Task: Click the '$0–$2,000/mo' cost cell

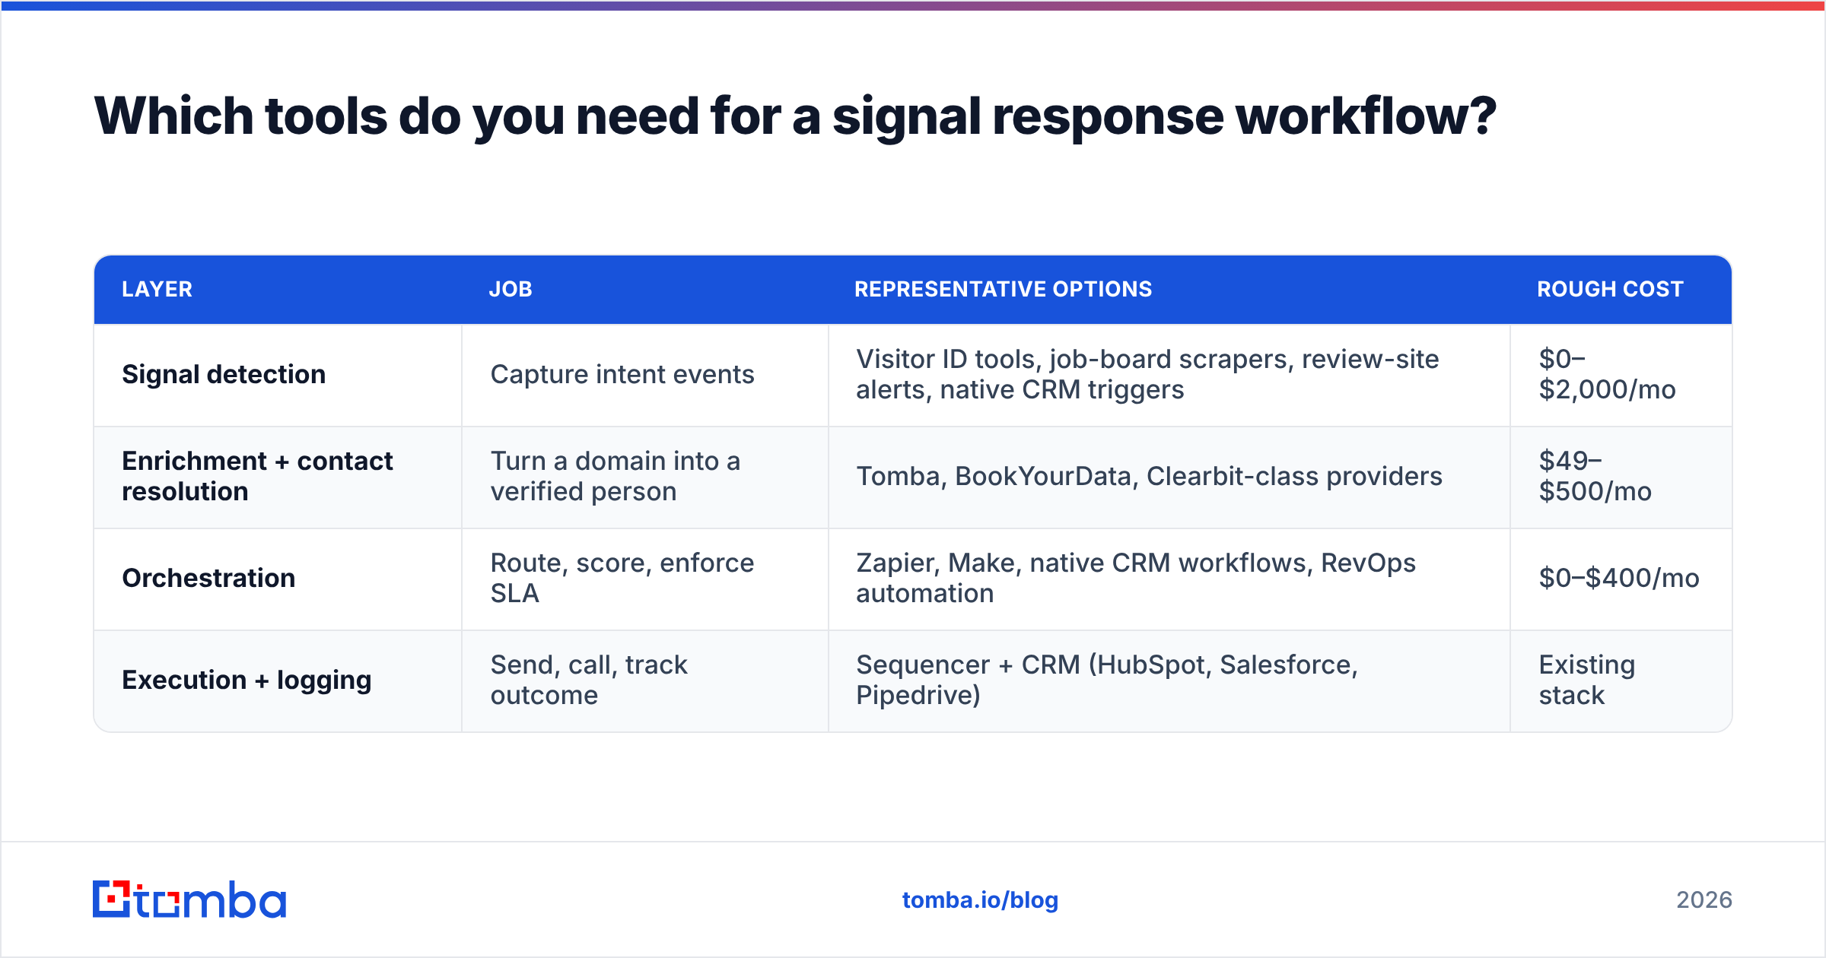Action: (x=1621, y=375)
